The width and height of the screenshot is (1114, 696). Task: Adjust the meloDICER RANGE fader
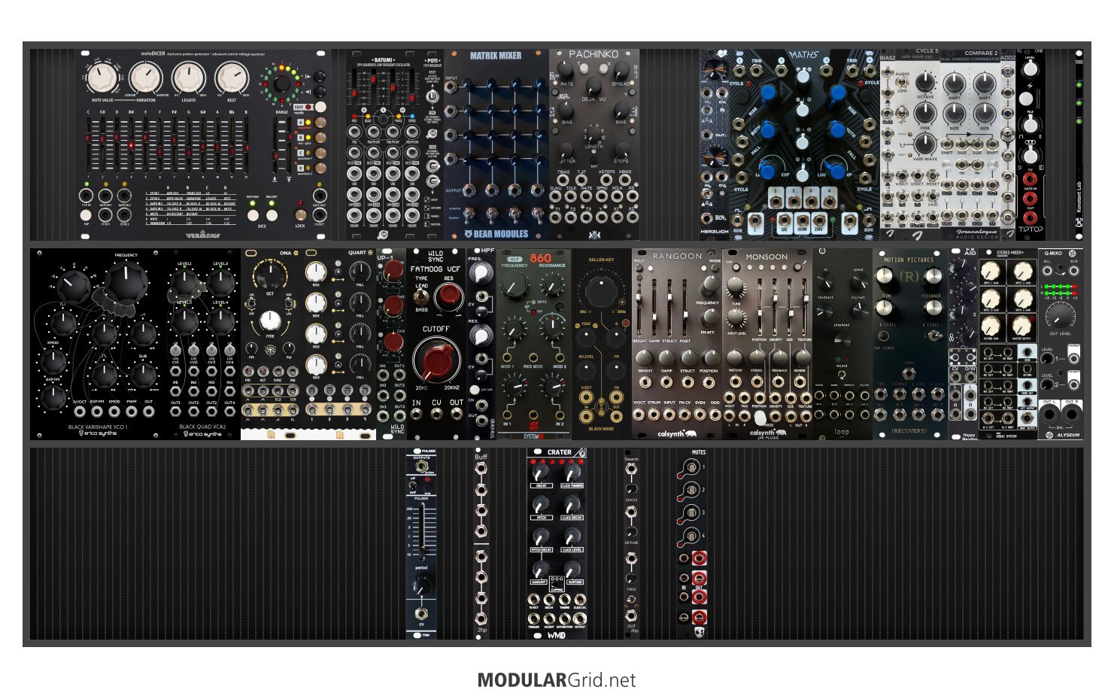[282, 147]
